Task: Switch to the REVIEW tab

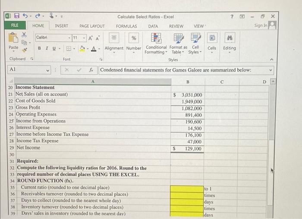Action: click(x=176, y=26)
